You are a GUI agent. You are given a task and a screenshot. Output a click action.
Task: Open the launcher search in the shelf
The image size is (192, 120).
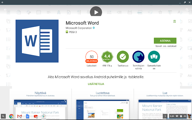4,116
